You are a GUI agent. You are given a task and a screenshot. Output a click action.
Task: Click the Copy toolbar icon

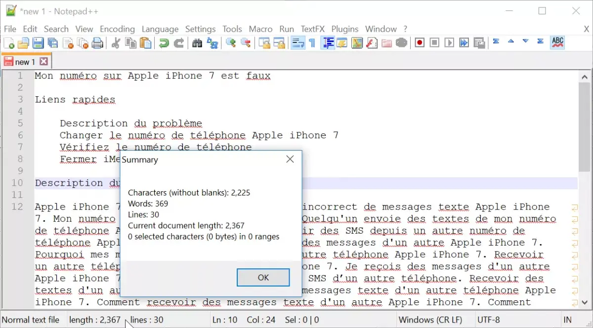pyautogui.click(x=130, y=43)
